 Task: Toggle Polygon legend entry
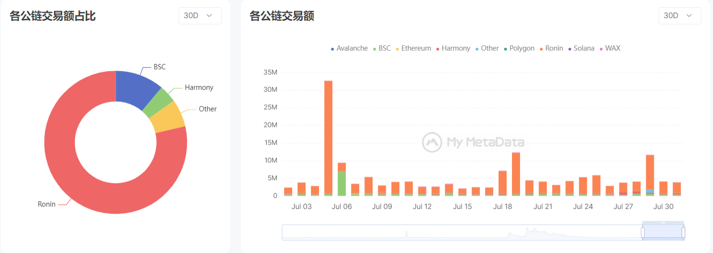click(x=519, y=48)
